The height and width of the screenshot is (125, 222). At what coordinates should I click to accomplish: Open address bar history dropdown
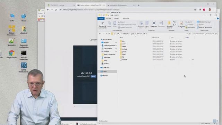(x=188, y=34)
